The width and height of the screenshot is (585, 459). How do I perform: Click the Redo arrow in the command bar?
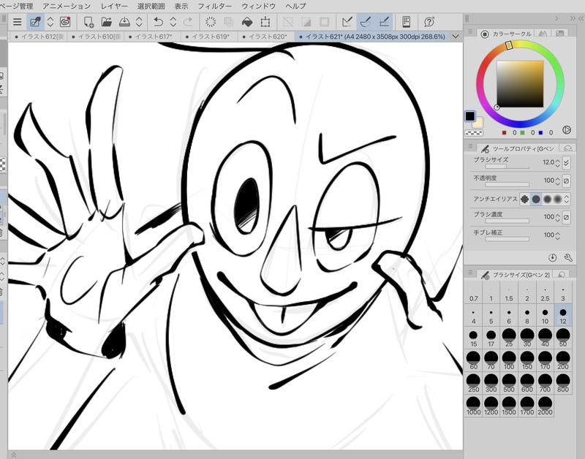(189, 22)
